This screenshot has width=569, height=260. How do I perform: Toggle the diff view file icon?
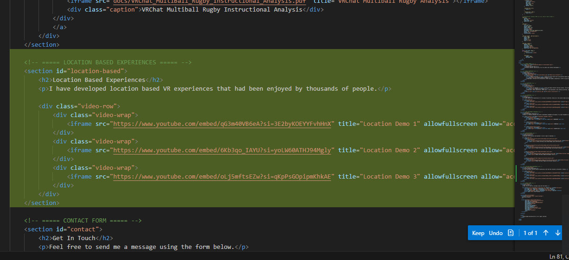tap(511, 233)
